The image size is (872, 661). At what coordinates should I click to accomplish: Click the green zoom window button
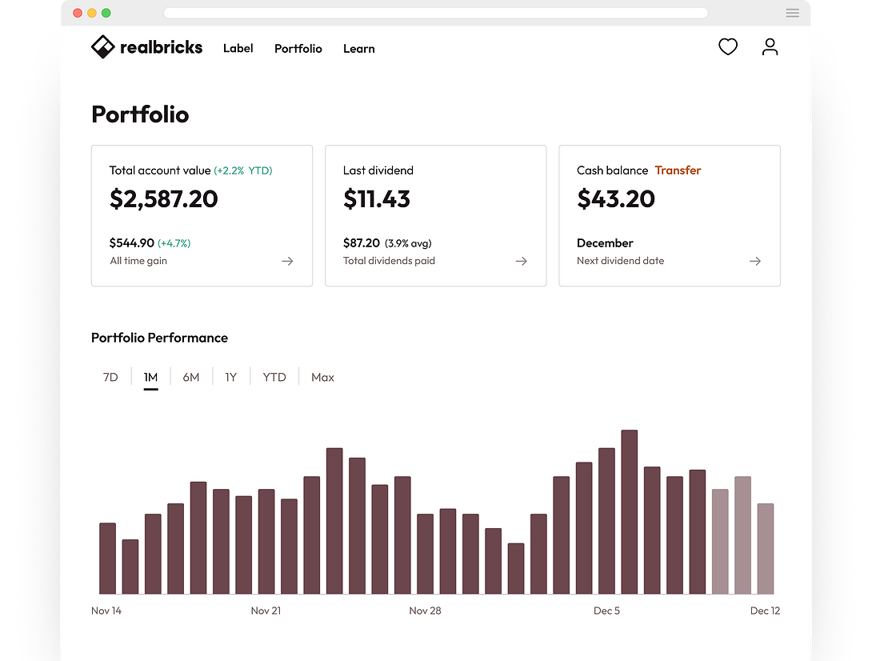(x=105, y=13)
